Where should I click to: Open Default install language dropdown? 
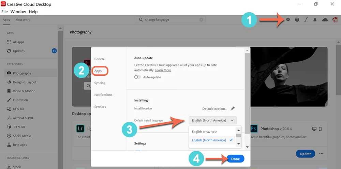click(213, 120)
